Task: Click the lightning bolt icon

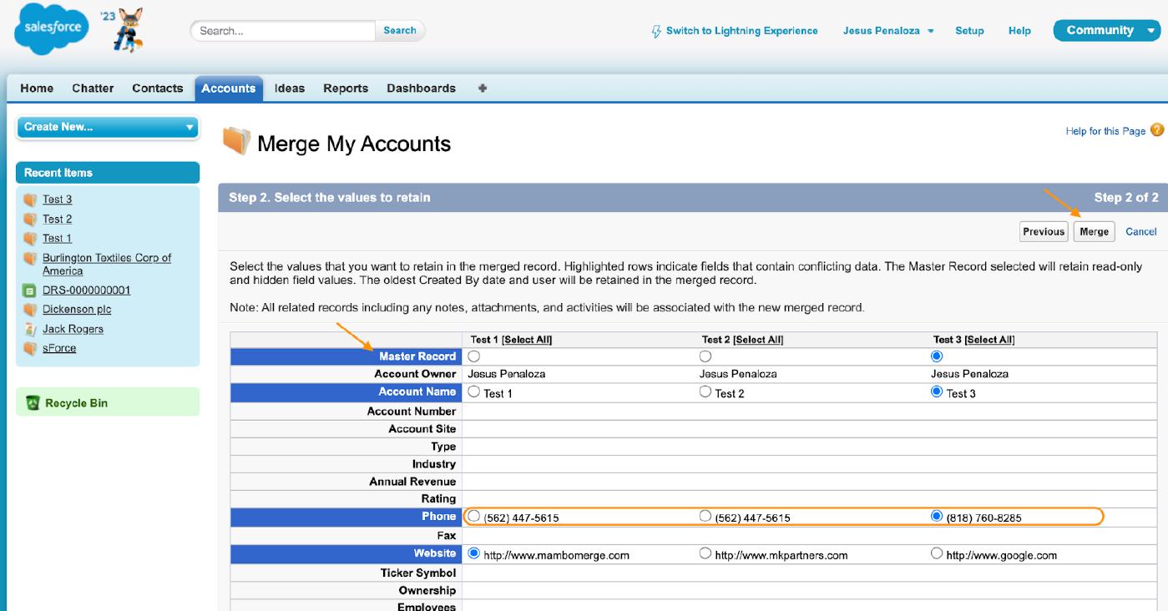Action: click(656, 31)
